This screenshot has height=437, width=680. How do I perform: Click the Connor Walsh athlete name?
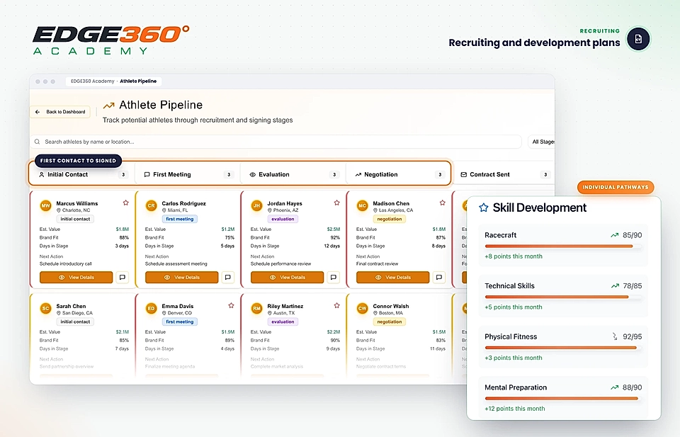point(391,306)
